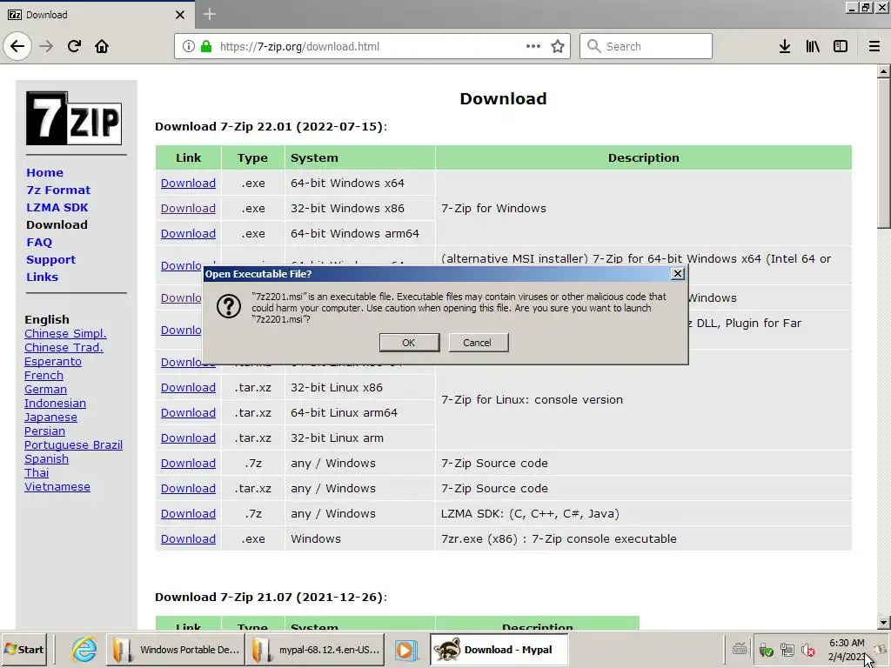Click the page scrollbar up arrow
Viewport: 891px width, 668px height.
coord(884,71)
